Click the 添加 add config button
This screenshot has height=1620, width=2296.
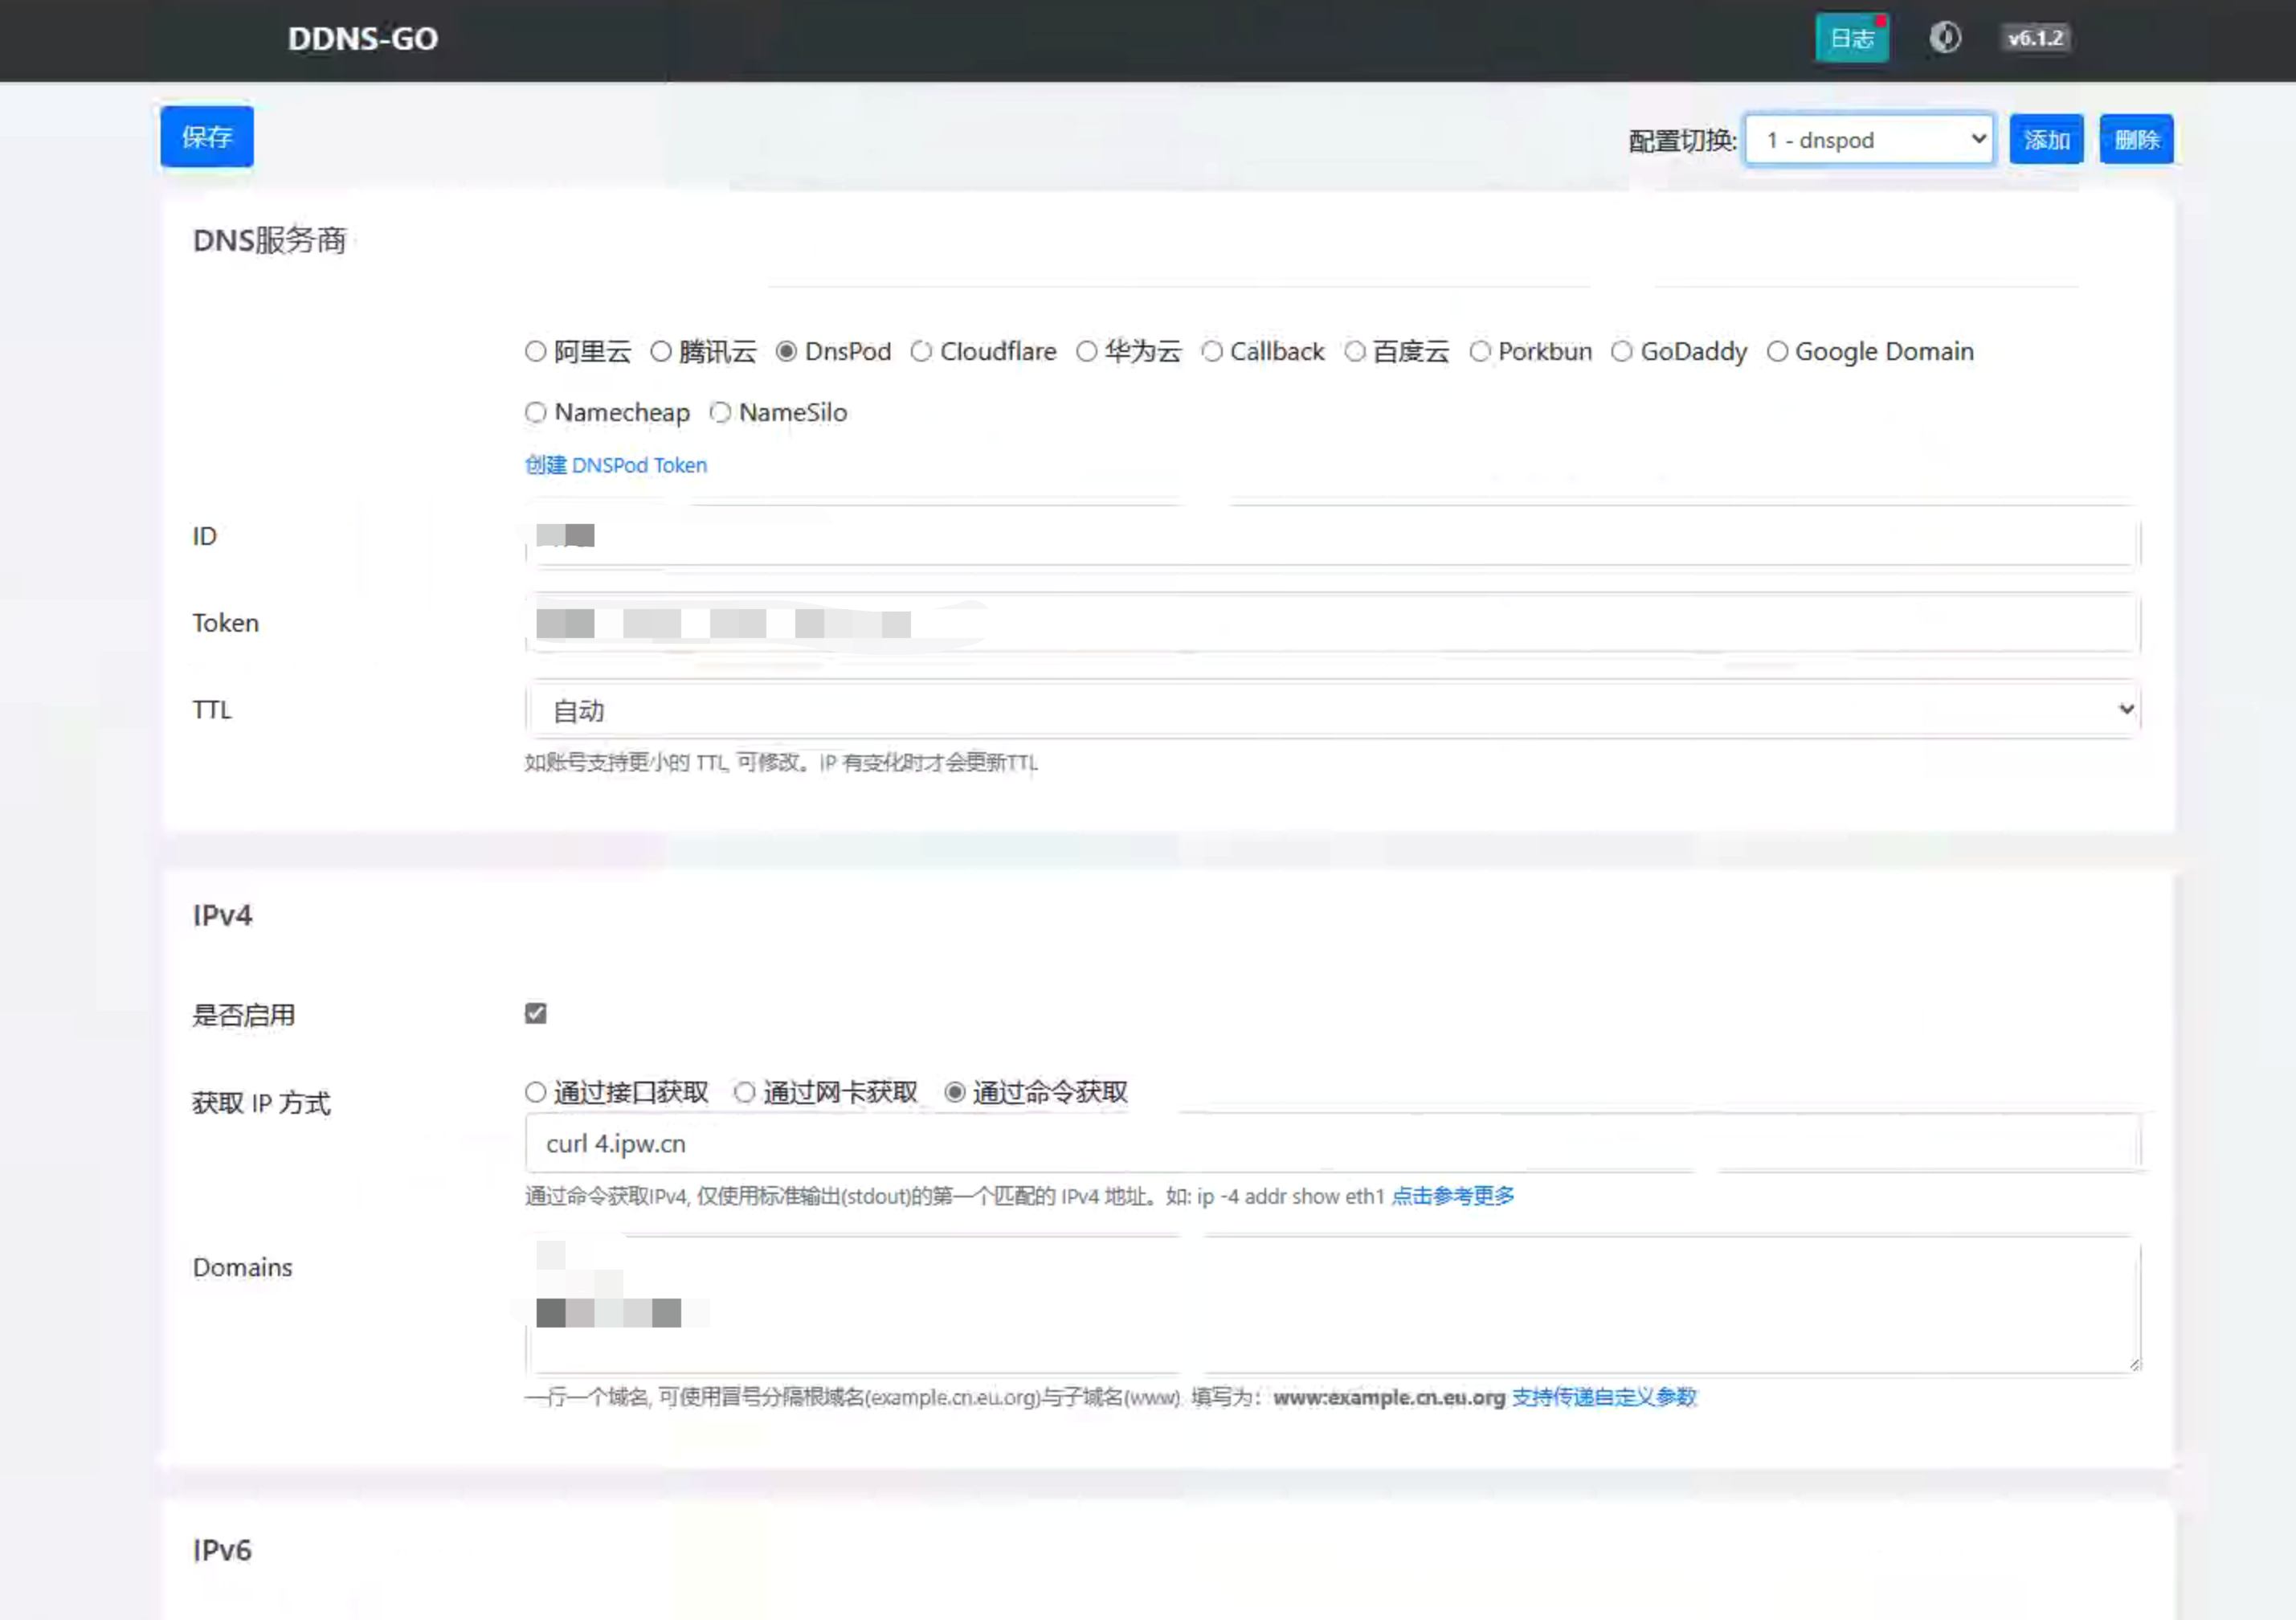tap(2046, 140)
